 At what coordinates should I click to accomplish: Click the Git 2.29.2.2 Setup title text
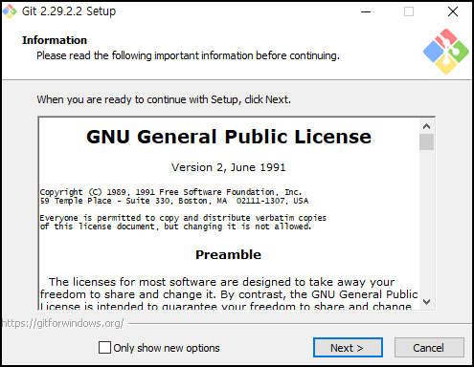[x=69, y=11]
